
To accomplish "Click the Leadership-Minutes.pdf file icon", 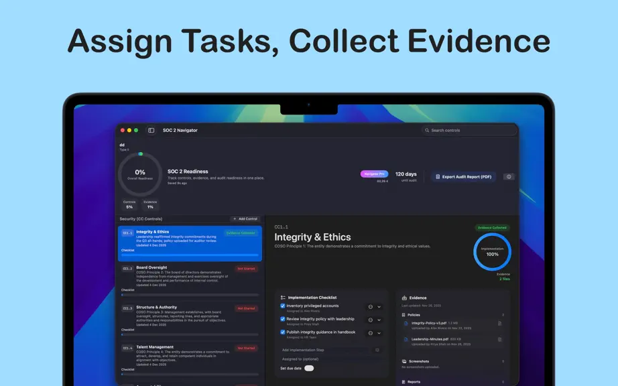I will tap(406, 340).
